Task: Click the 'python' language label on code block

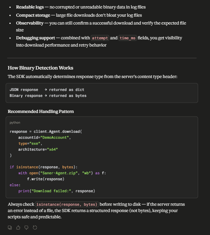Action: click(x=15, y=123)
